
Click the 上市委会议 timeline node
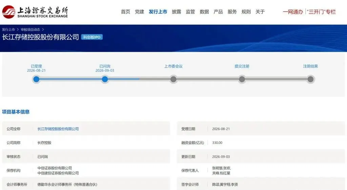[x=173, y=79]
